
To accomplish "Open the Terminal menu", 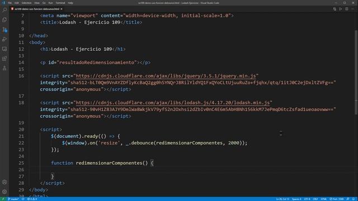I will coord(60,3).
